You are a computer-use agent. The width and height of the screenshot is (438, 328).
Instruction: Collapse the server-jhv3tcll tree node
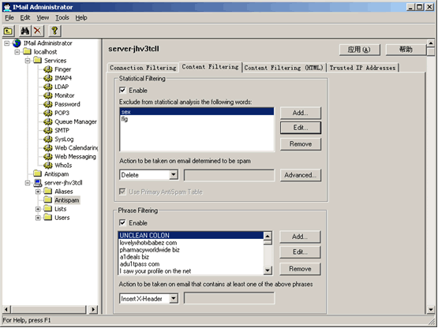(28, 183)
